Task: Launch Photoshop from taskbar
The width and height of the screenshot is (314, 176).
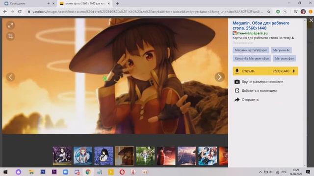Action: coord(43,172)
